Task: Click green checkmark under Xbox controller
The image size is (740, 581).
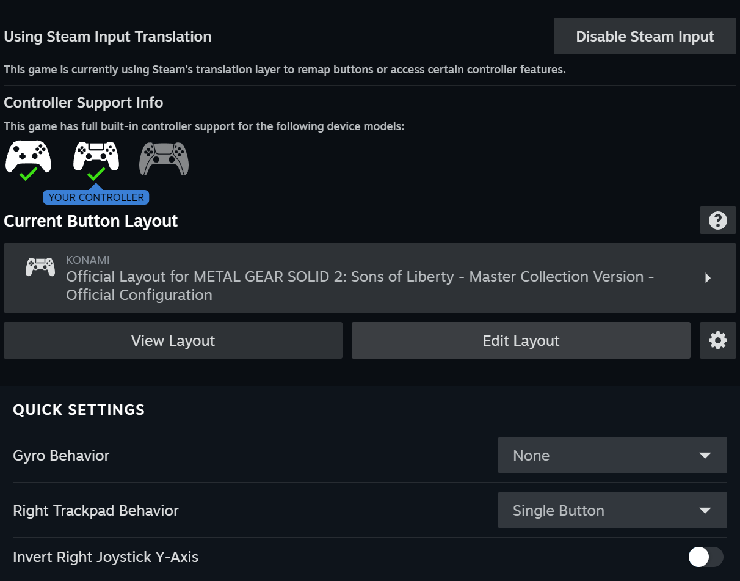Action: click(28, 175)
